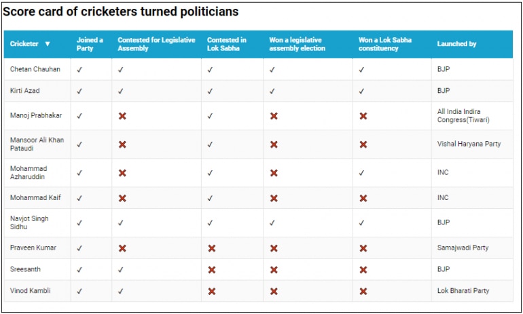Sort by the Launched by column header
523x314 pixels.
456,44
